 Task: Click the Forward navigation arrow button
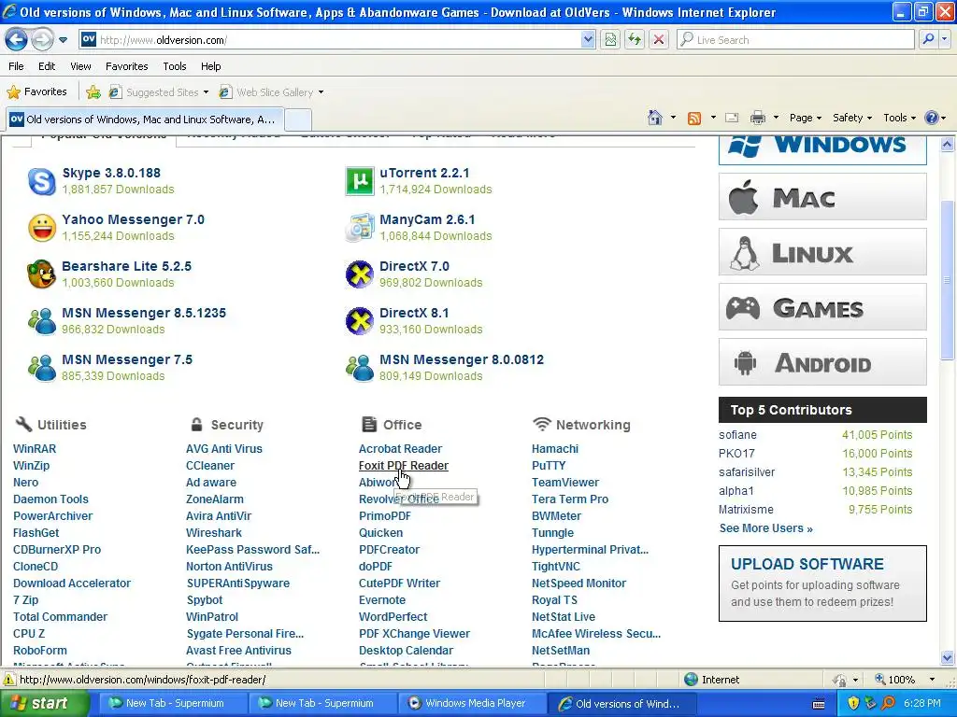coord(42,40)
